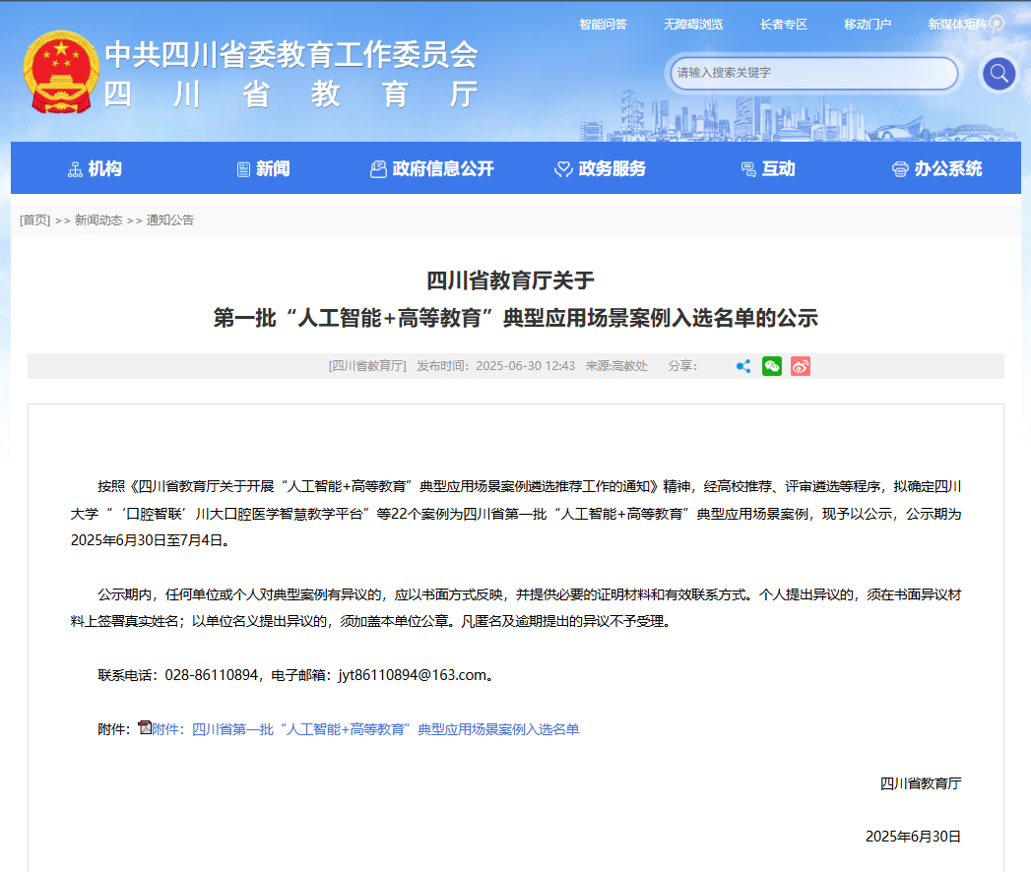This screenshot has height=872, width=1031.
Task: Click the source text 来源:高教处
Action: click(616, 366)
